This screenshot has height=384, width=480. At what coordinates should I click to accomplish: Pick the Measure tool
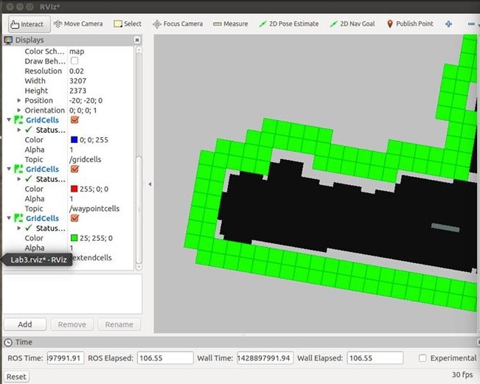231,24
